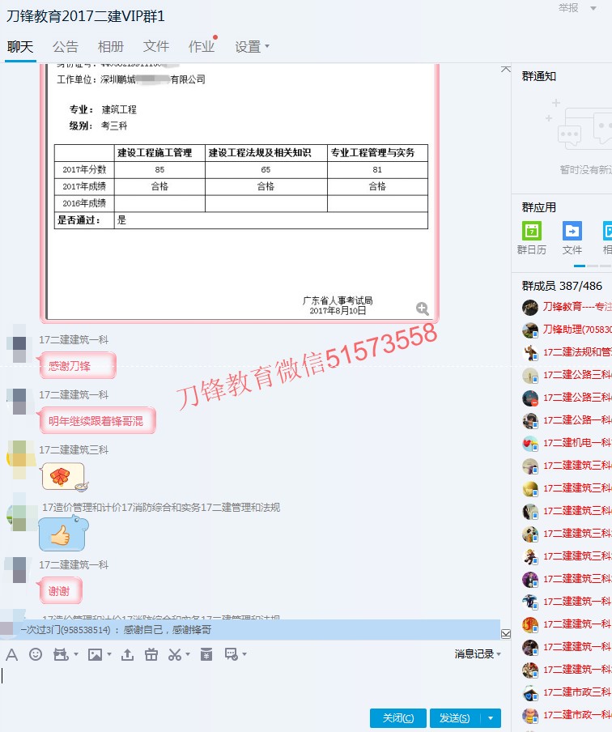Click the 举报 link
The width and height of the screenshot is (612, 732).
coord(568,8)
